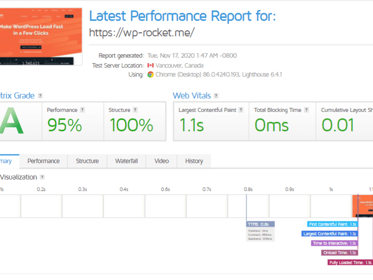Screen dimensions: 373x280
Task: Open the Performance tab
Action: click(43, 161)
